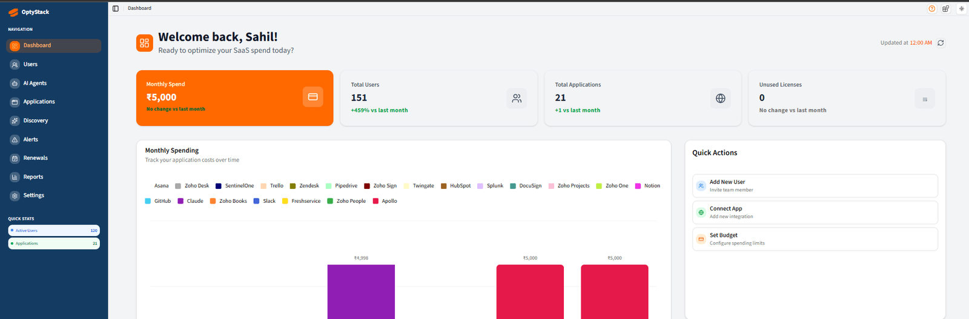Click the apps grid icon in top bar
The width and height of the screenshot is (969, 319).
(x=946, y=8)
